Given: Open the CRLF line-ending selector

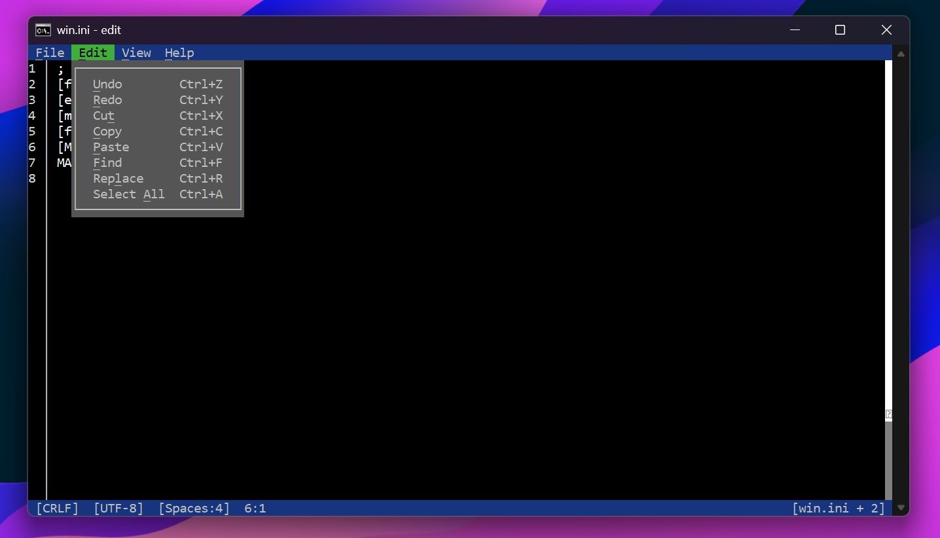Looking at the screenshot, I should [x=57, y=508].
